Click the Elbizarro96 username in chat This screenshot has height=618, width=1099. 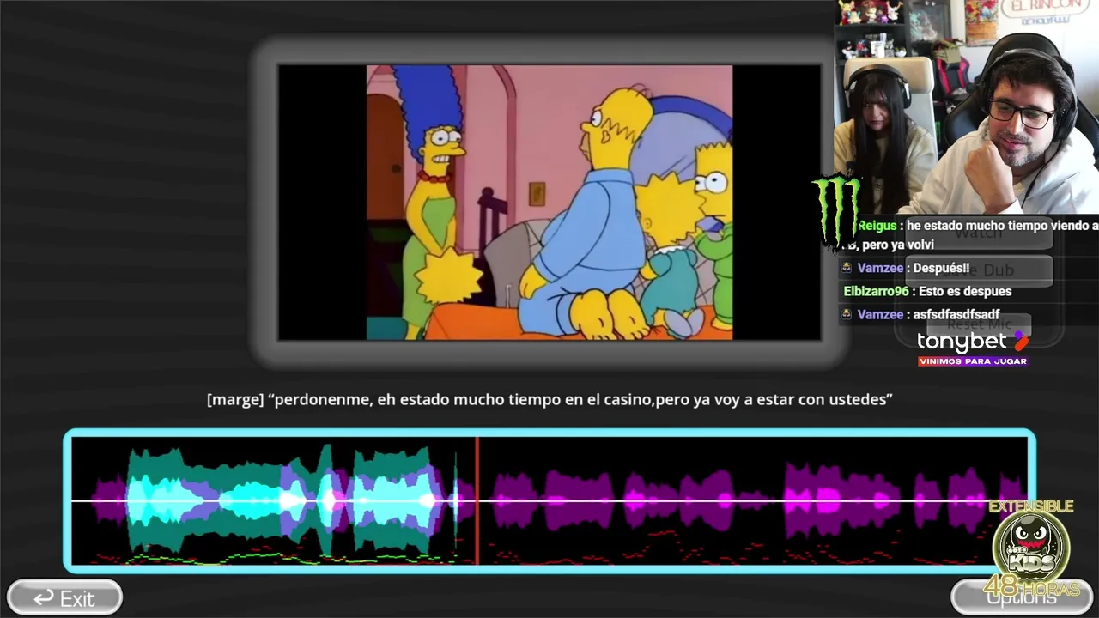(876, 291)
